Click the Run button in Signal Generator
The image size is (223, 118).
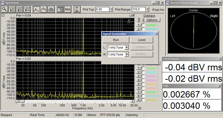116,40
